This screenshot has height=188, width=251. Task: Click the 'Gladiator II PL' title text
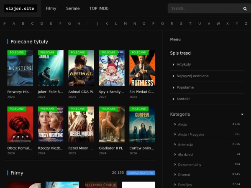tap(111, 148)
